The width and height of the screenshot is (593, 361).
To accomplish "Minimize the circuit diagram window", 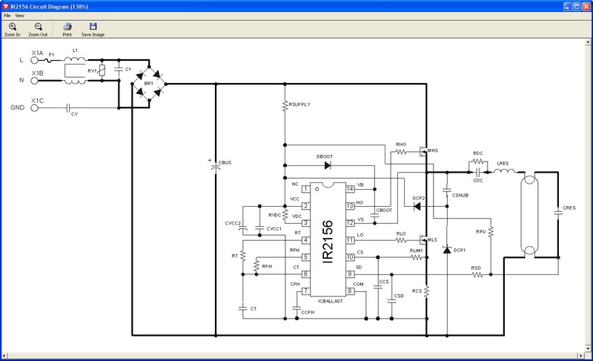I will 561,5.
